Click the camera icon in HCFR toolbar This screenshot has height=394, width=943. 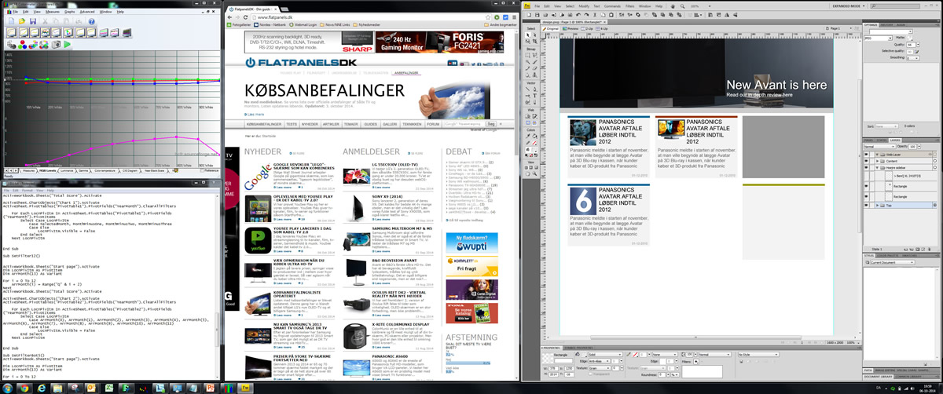tap(56, 45)
